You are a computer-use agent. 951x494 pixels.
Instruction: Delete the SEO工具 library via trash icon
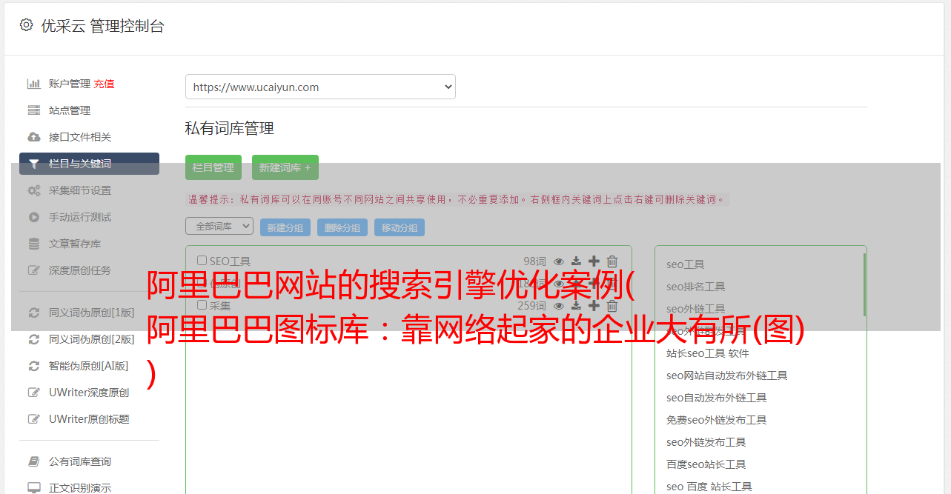tap(612, 261)
